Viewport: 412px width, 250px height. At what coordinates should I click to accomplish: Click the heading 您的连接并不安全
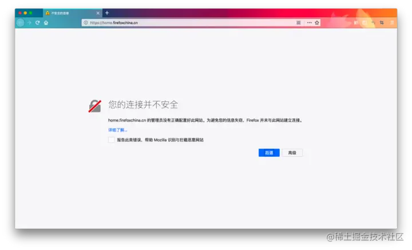pyautogui.click(x=143, y=105)
